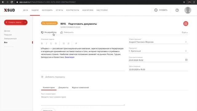Click the red save task icon

[x=186, y=24]
